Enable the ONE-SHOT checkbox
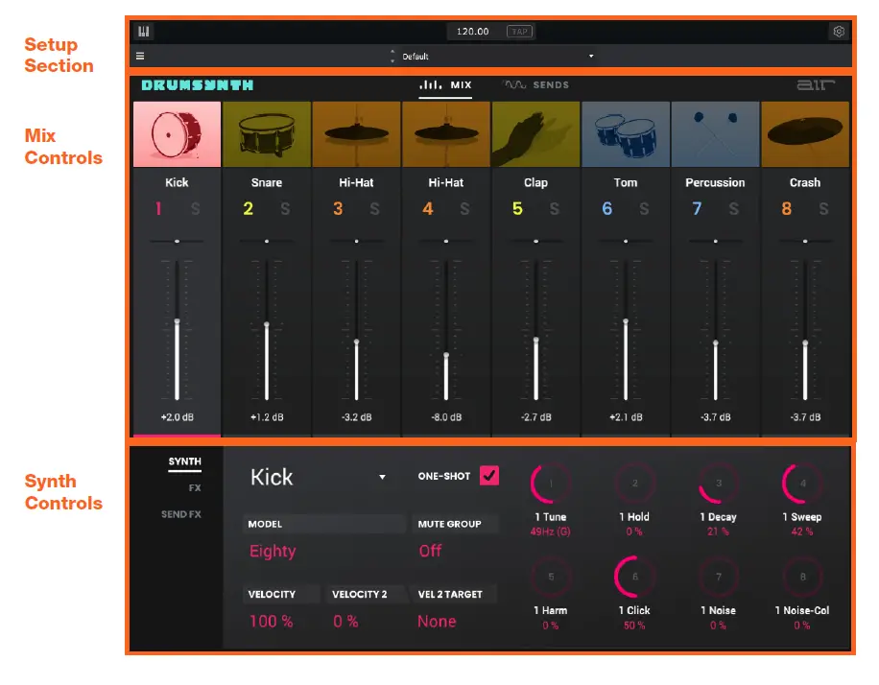Image resolution: width=879 pixels, height=685 pixels. (488, 475)
